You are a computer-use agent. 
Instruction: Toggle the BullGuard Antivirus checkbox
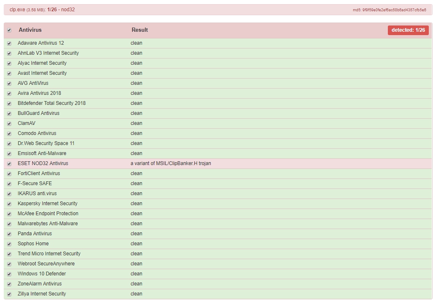point(9,114)
